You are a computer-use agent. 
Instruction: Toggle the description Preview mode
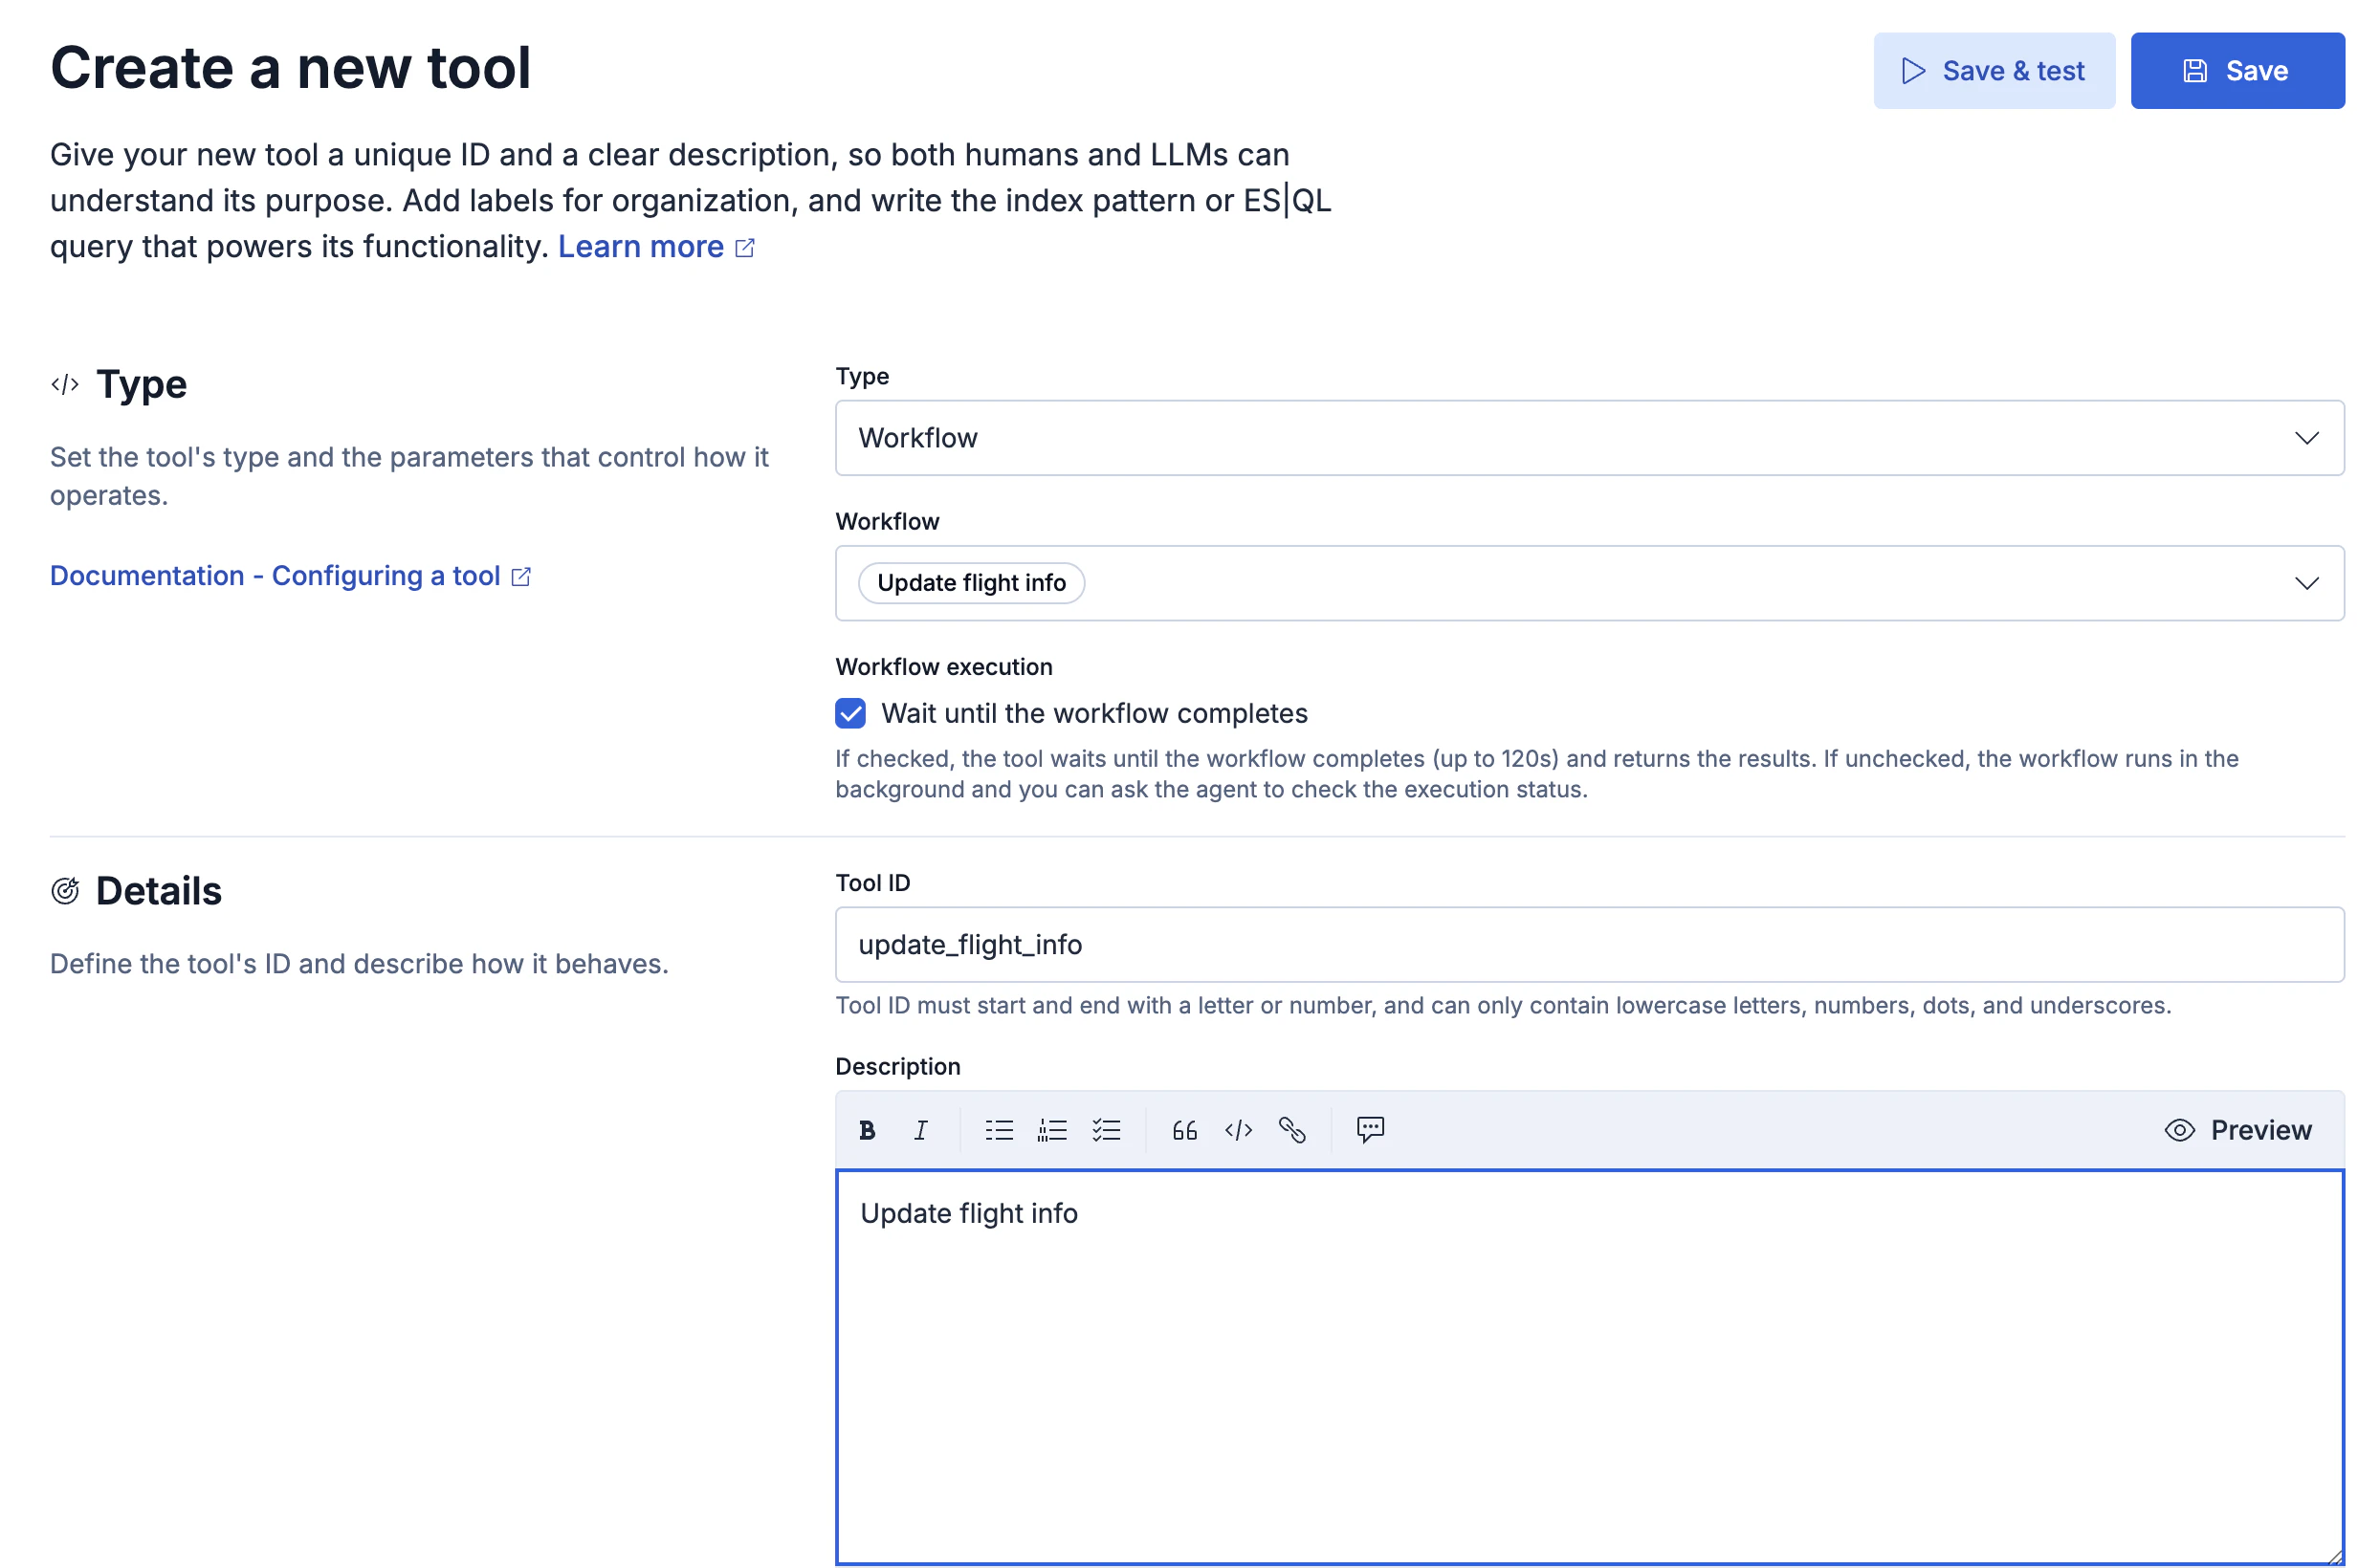(x=2237, y=1130)
